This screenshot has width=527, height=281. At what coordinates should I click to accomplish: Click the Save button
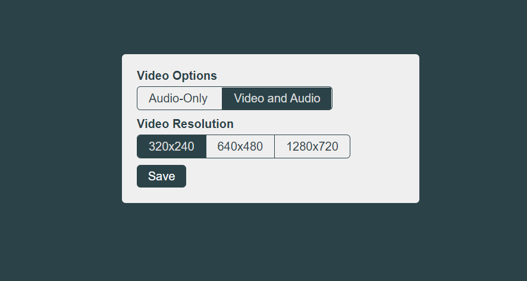pos(161,176)
